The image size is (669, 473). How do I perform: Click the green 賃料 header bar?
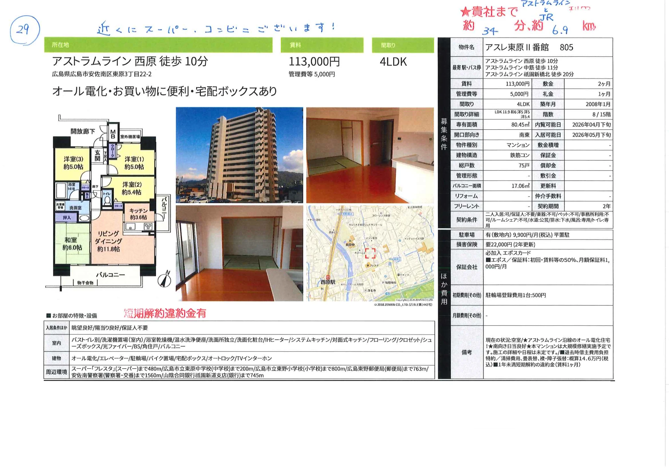(x=322, y=45)
